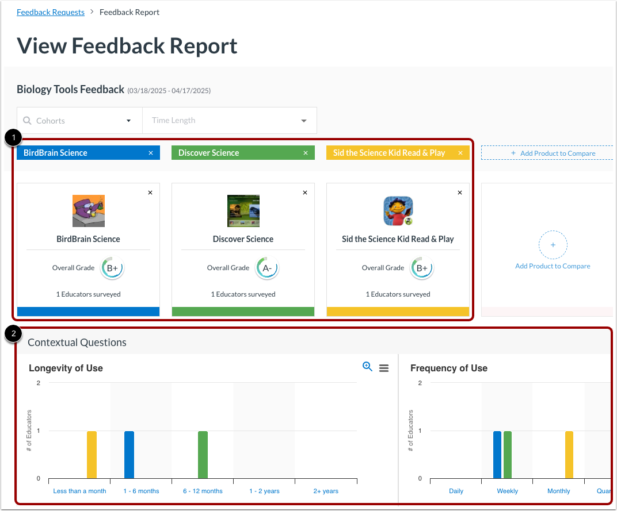Viewport: 617px width, 511px height.
Task: Click green bar in Weekly frequency
Action: 508,455
